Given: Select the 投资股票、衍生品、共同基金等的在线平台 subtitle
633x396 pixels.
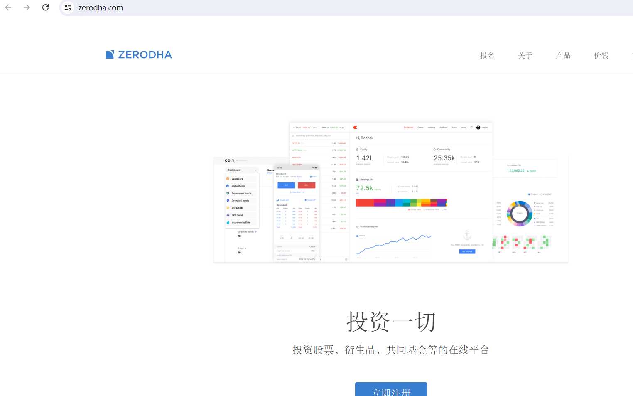Looking at the screenshot, I should (x=391, y=350).
